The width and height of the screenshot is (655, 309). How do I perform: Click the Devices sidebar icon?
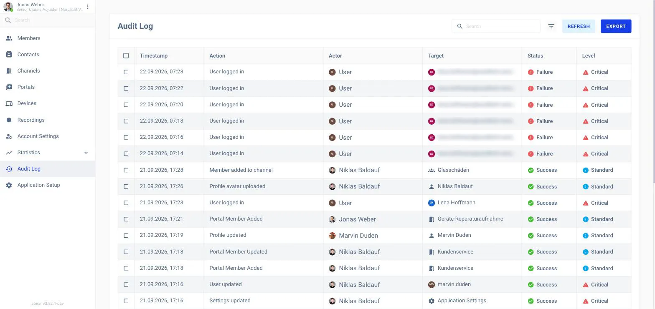click(9, 103)
